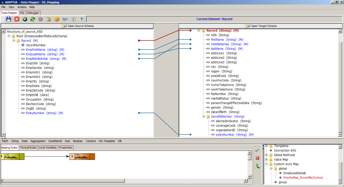The image size is (344, 187).
Task: Open the Aggregation functions category
Action: [38, 141]
